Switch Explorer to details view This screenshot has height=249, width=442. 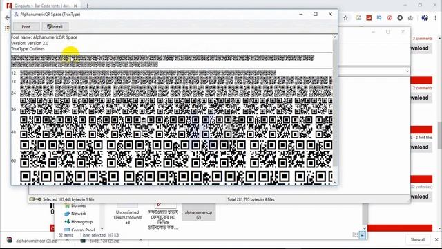355,235
